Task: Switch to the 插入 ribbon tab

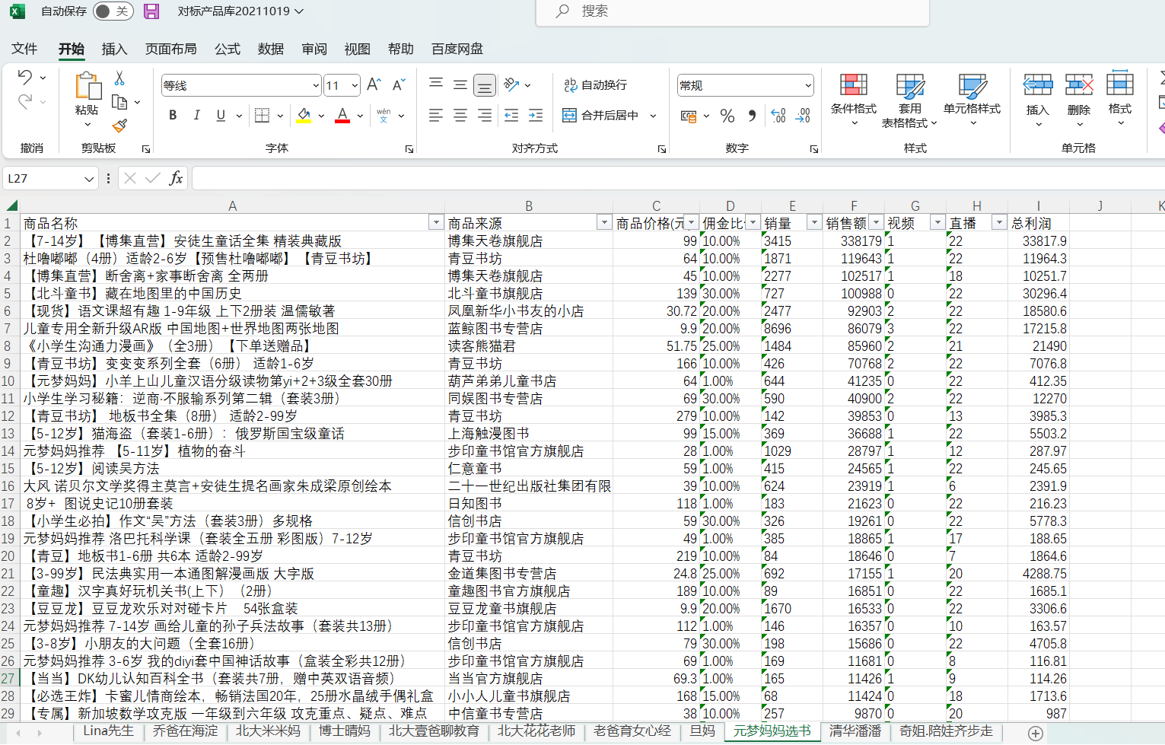Action: click(x=114, y=49)
